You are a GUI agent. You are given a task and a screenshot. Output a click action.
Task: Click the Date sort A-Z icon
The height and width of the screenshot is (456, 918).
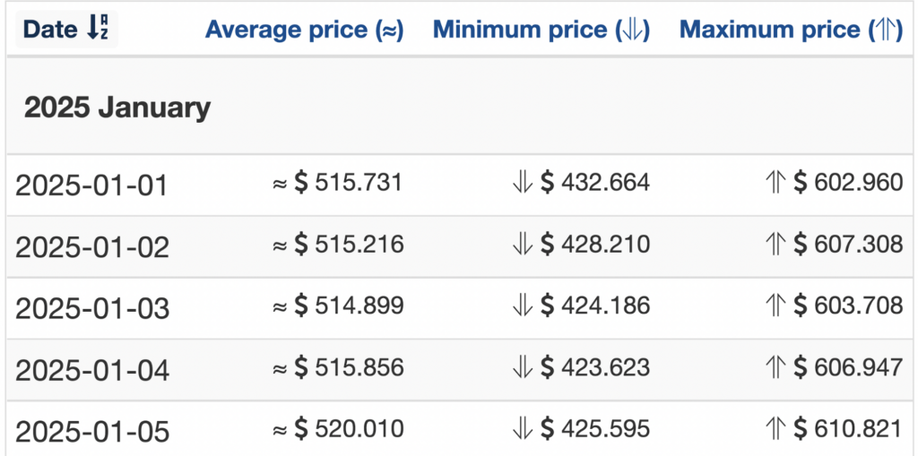click(99, 30)
